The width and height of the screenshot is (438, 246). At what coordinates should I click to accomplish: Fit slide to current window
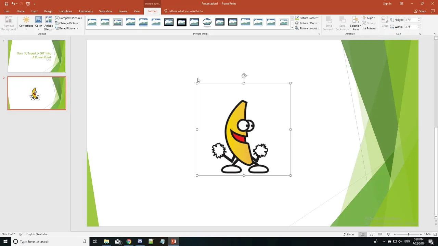coord(435,234)
